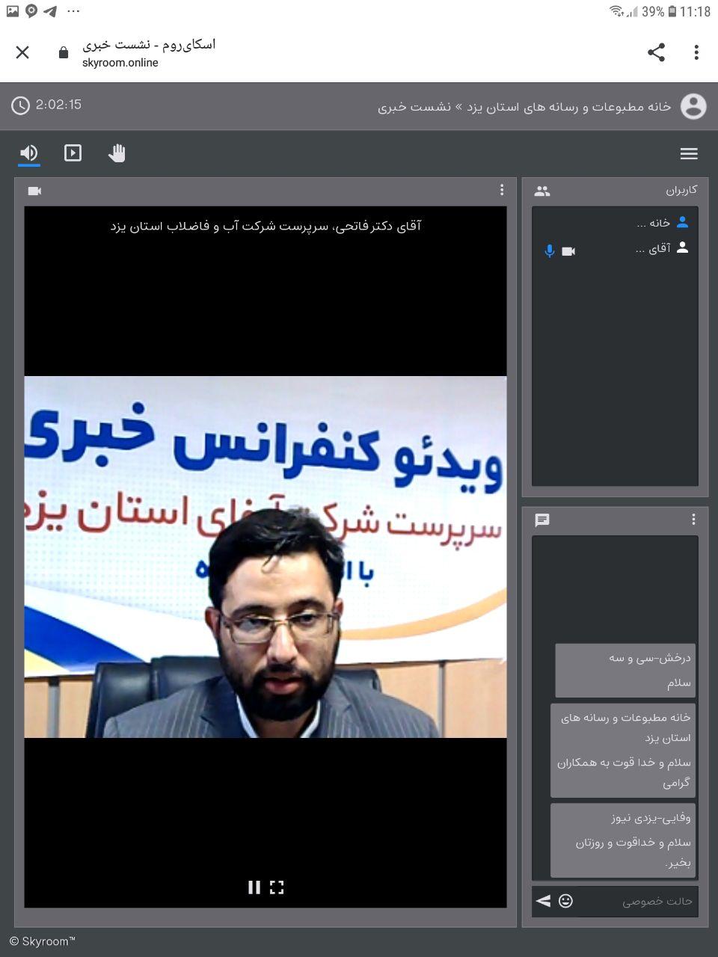Click the chat panel message icon
718x957 pixels.
[542, 520]
